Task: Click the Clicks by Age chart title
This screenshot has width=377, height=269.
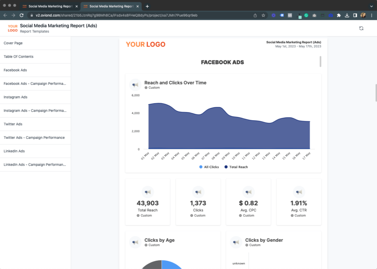Action: pyautogui.click(x=159, y=240)
